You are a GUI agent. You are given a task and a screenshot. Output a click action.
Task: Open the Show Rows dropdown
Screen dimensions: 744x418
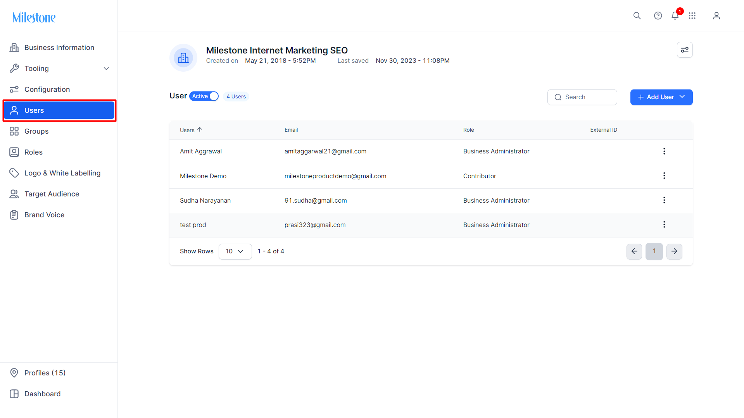235,251
